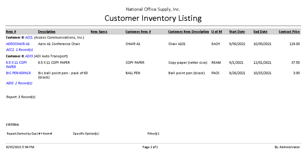The height and width of the screenshot is (154, 307).
Task: Click the Start Date column header
Action: pyautogui.click(x=237, y=32)
